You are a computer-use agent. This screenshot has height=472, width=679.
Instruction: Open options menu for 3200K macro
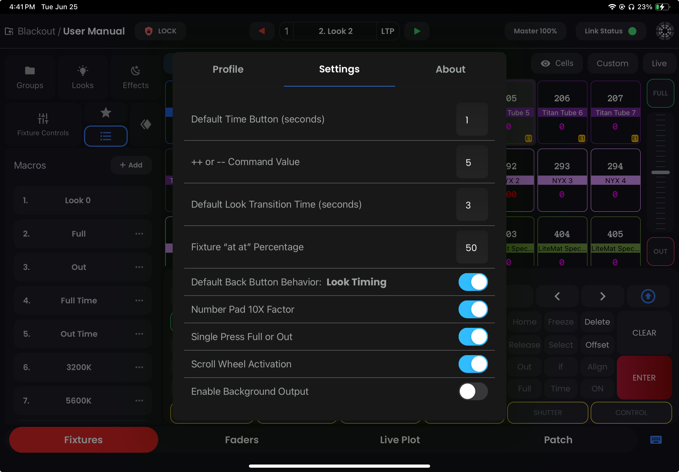139,367
